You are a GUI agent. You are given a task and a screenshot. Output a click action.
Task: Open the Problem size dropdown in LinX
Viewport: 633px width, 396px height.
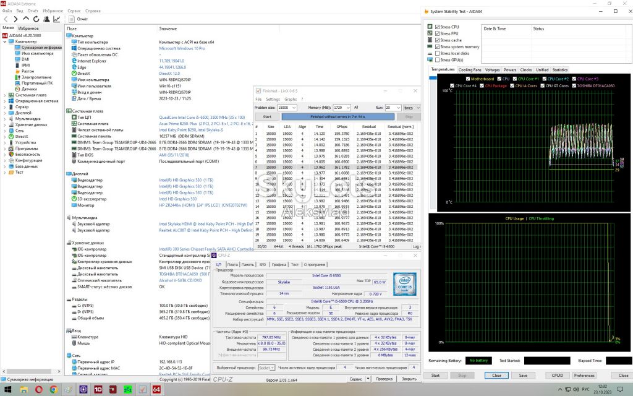pos(294,108)
